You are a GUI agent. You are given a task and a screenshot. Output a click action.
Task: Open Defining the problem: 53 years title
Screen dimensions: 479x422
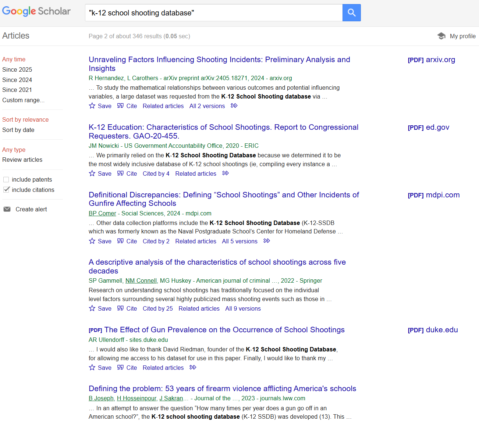(223, 389)
